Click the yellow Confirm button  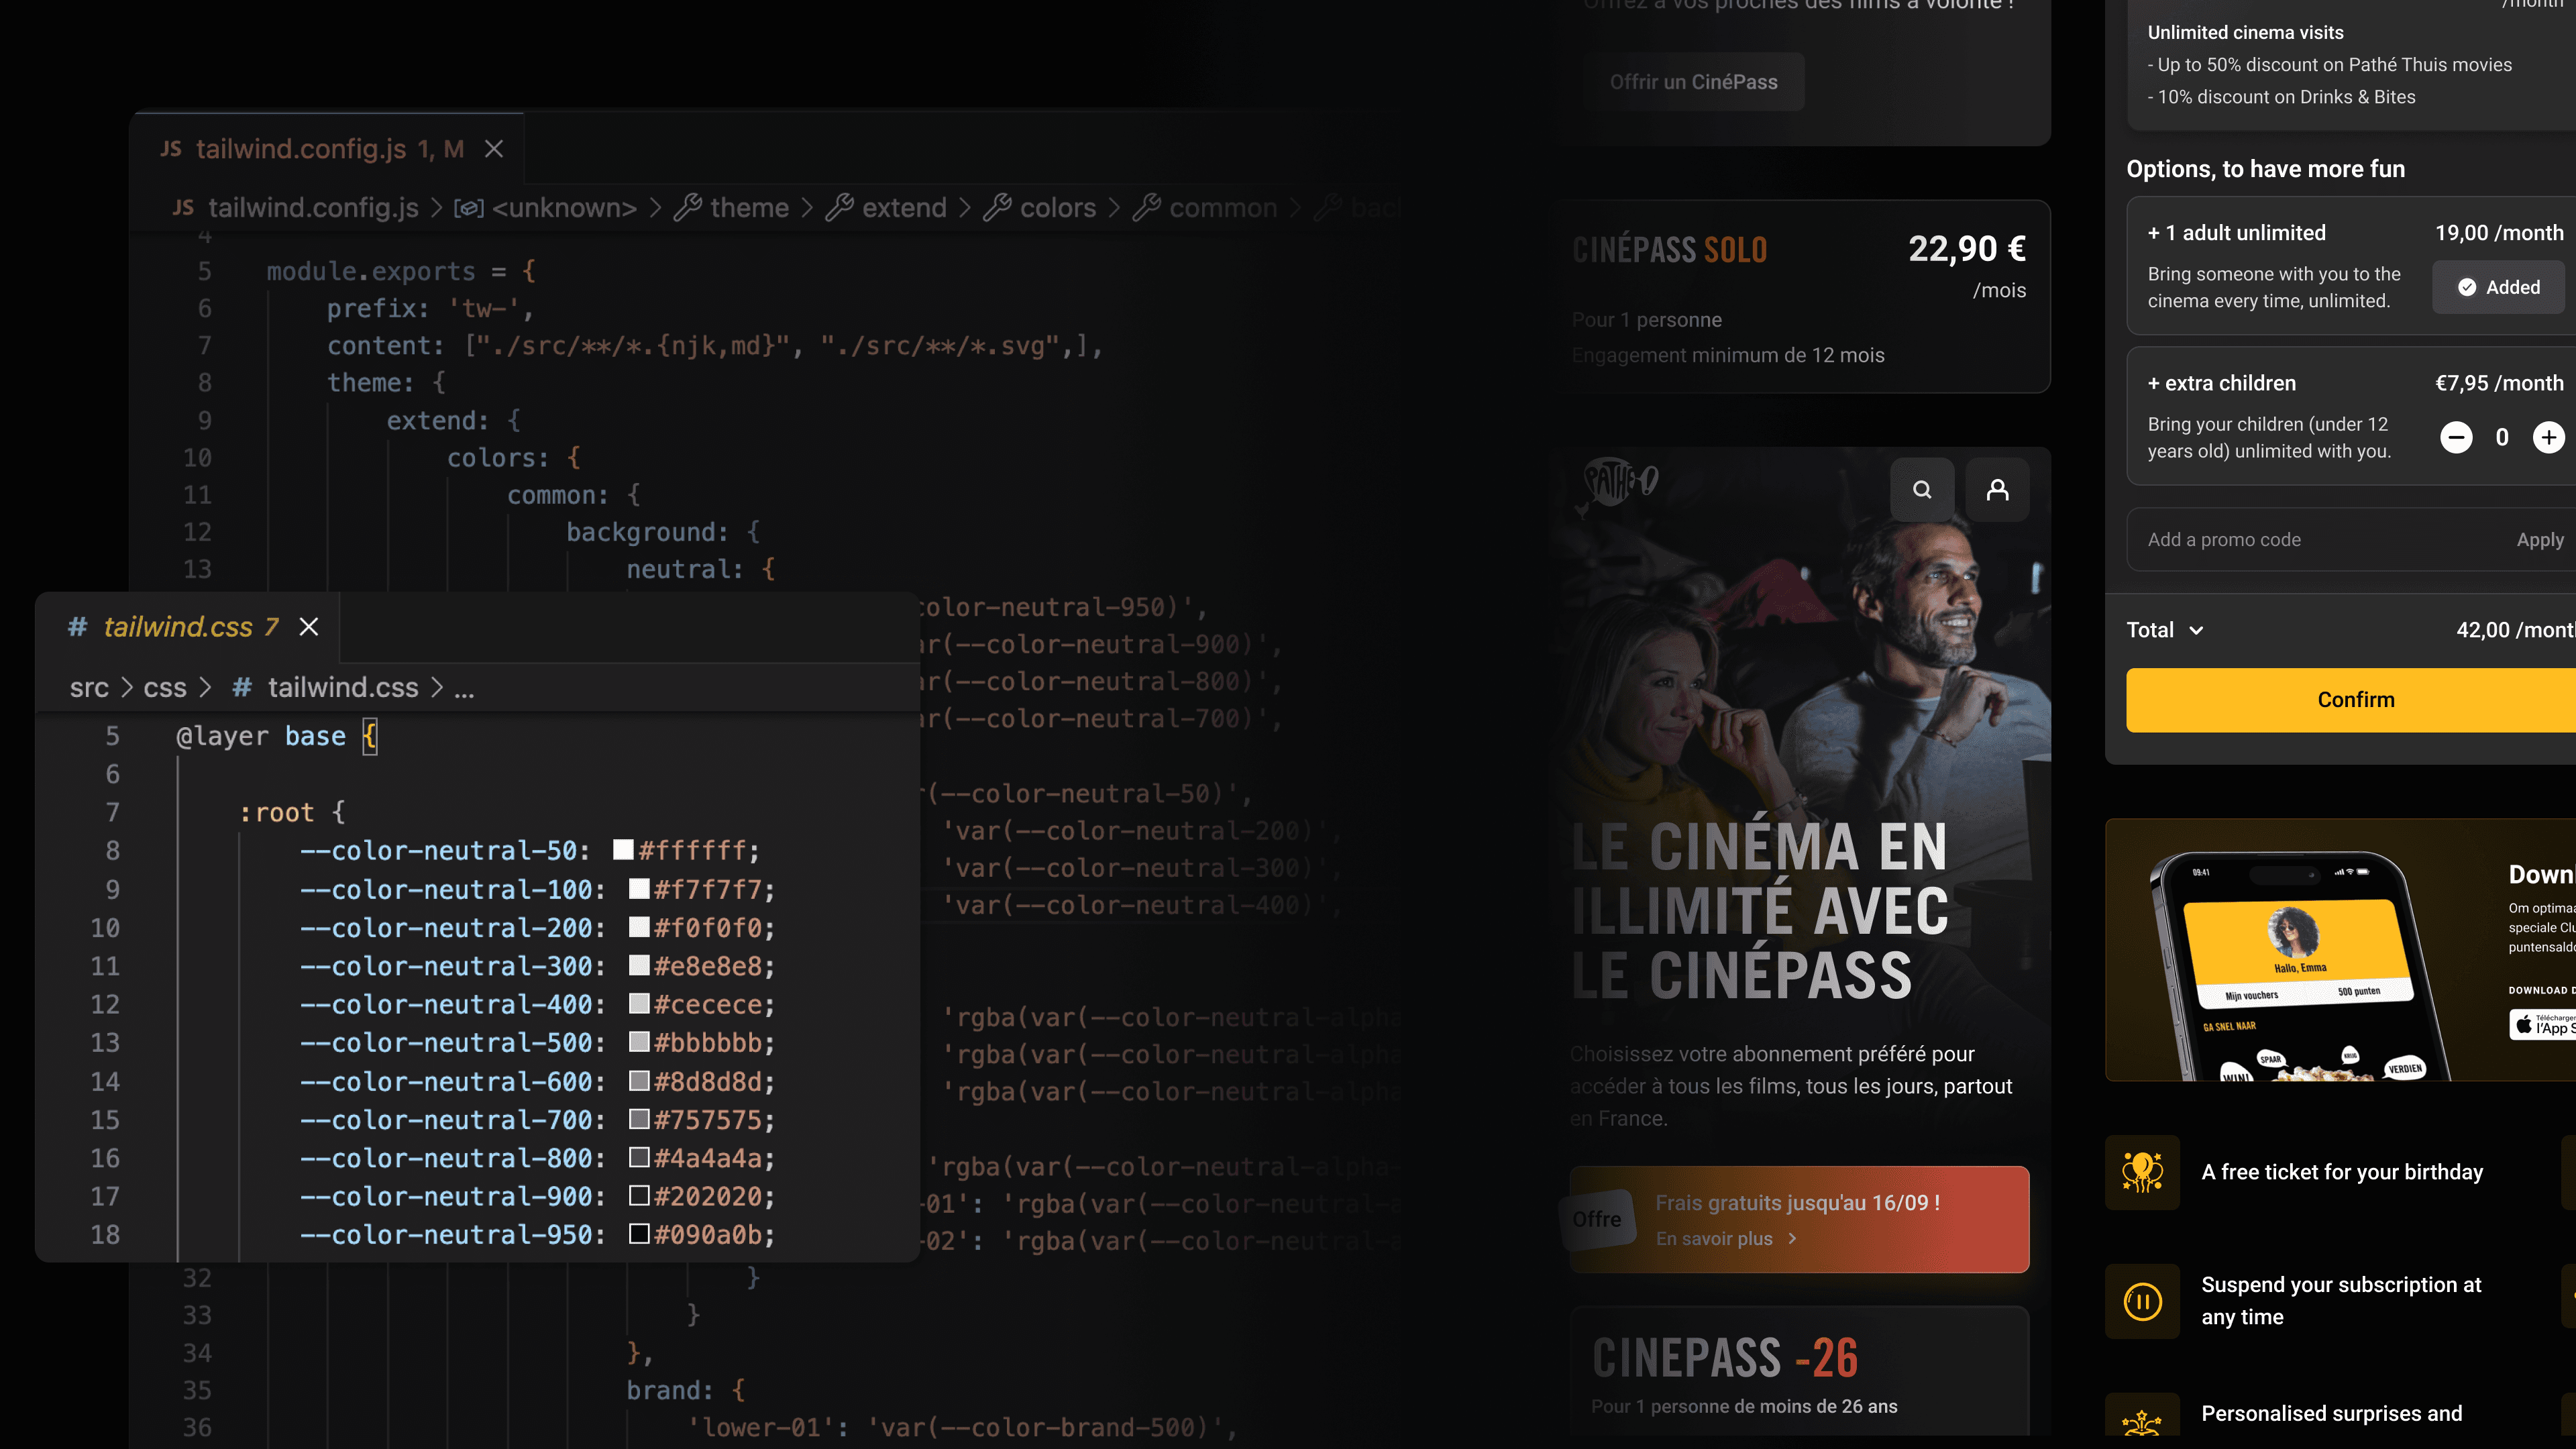point(2352,700)
